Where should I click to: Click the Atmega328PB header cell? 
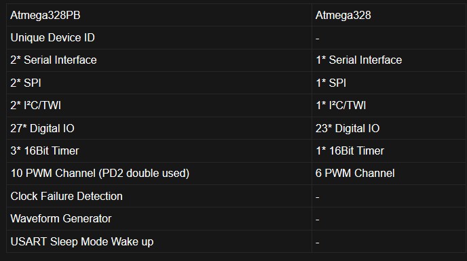[159, 15]
